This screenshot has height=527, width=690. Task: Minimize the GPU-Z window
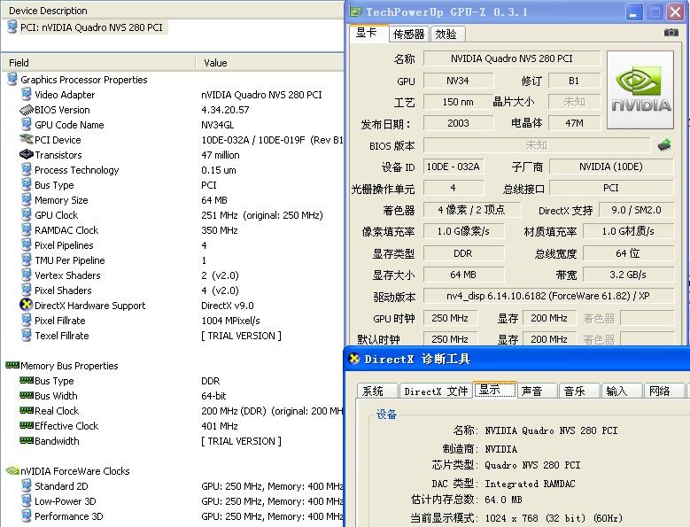[633, 12]
